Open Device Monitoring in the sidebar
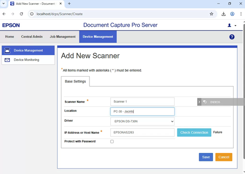The height and width of the screenshot is (174, 245). pos(28,60)
